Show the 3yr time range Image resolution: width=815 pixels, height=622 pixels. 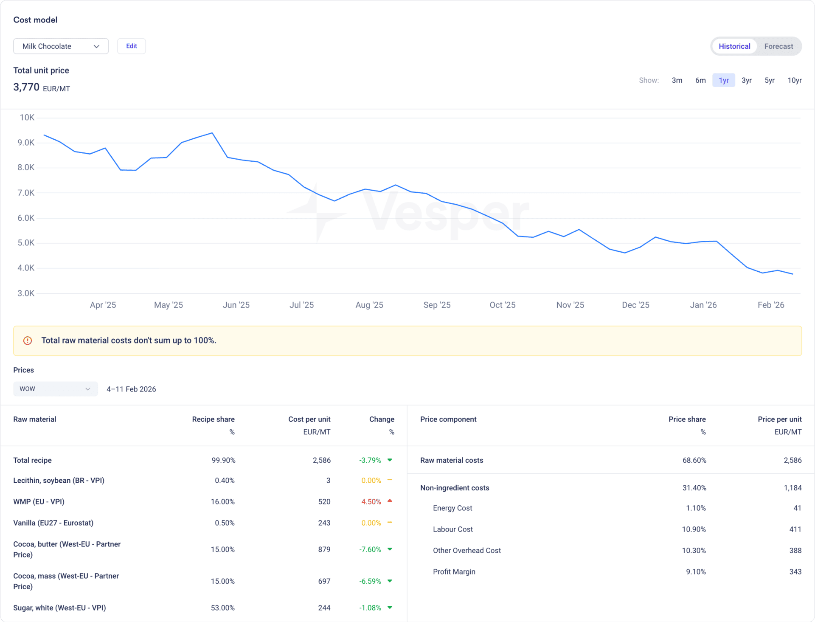[x=746, y=80]
